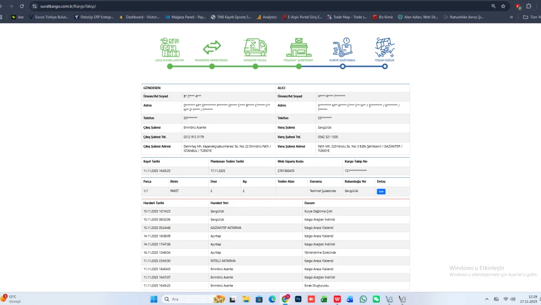Open Photoshop from the taskbar

point(298,299)
